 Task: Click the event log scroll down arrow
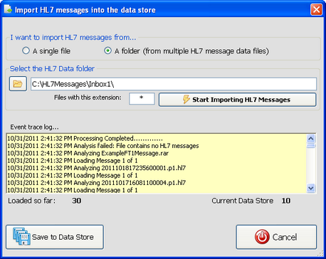311,189
